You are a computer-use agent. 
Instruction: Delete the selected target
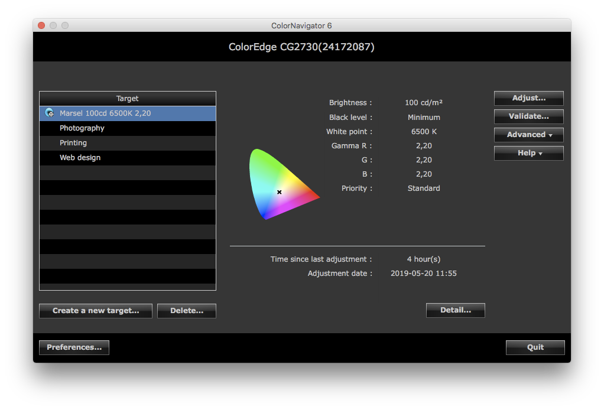pyautogui.click(x=187, y=311)
